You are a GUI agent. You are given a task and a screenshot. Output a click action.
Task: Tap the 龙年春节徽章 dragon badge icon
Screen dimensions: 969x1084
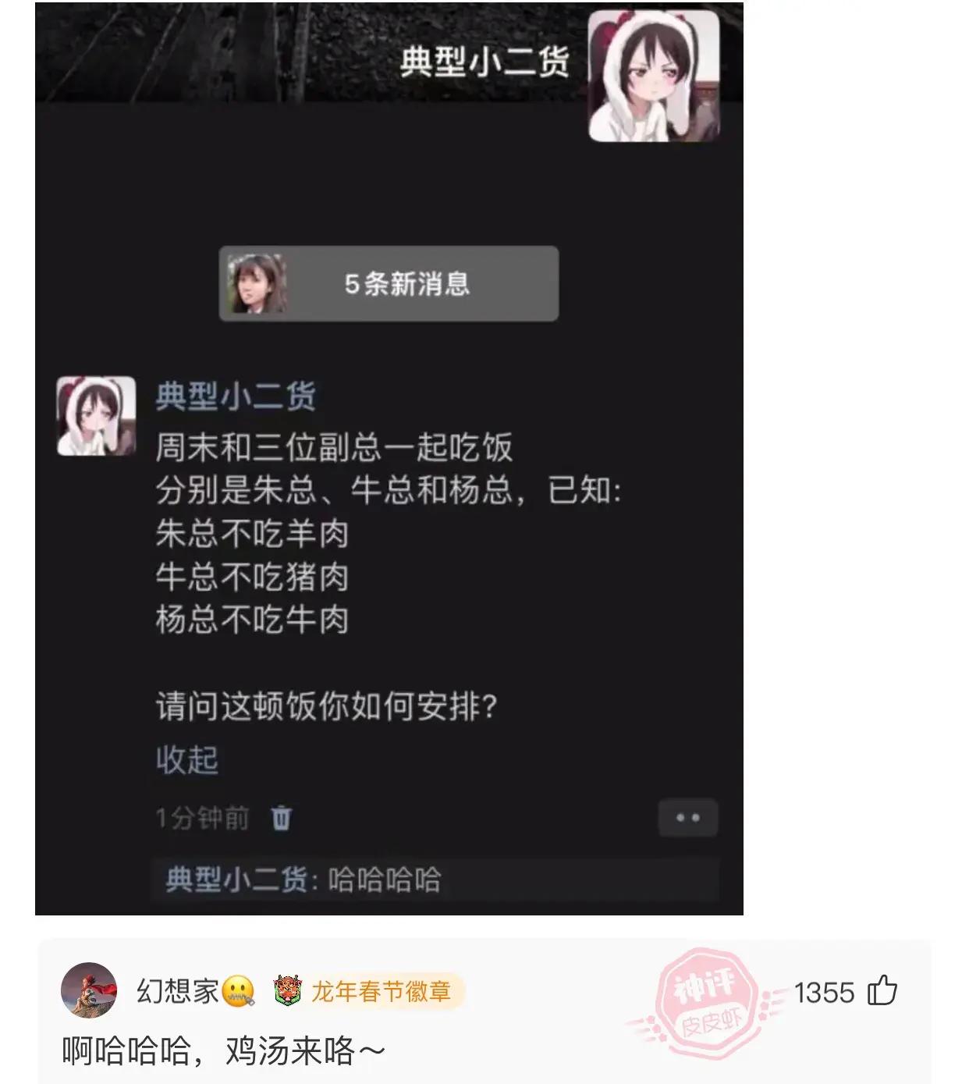[287, 991]
